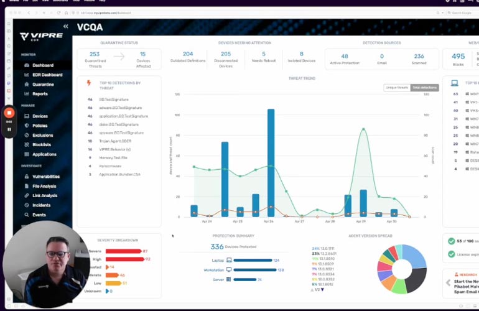The image size is (479, 311).
Task: Select the Memory.Test.File threat row
Action: (x=113, y=158)
